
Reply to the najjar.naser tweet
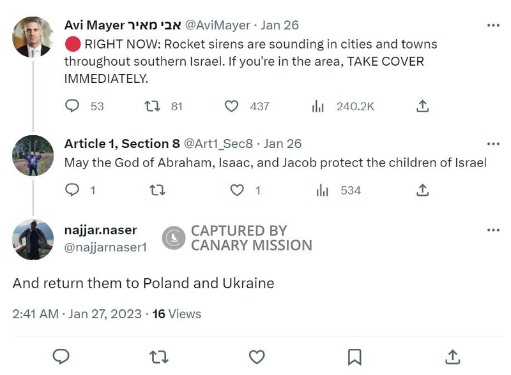(x=61, y=356)
